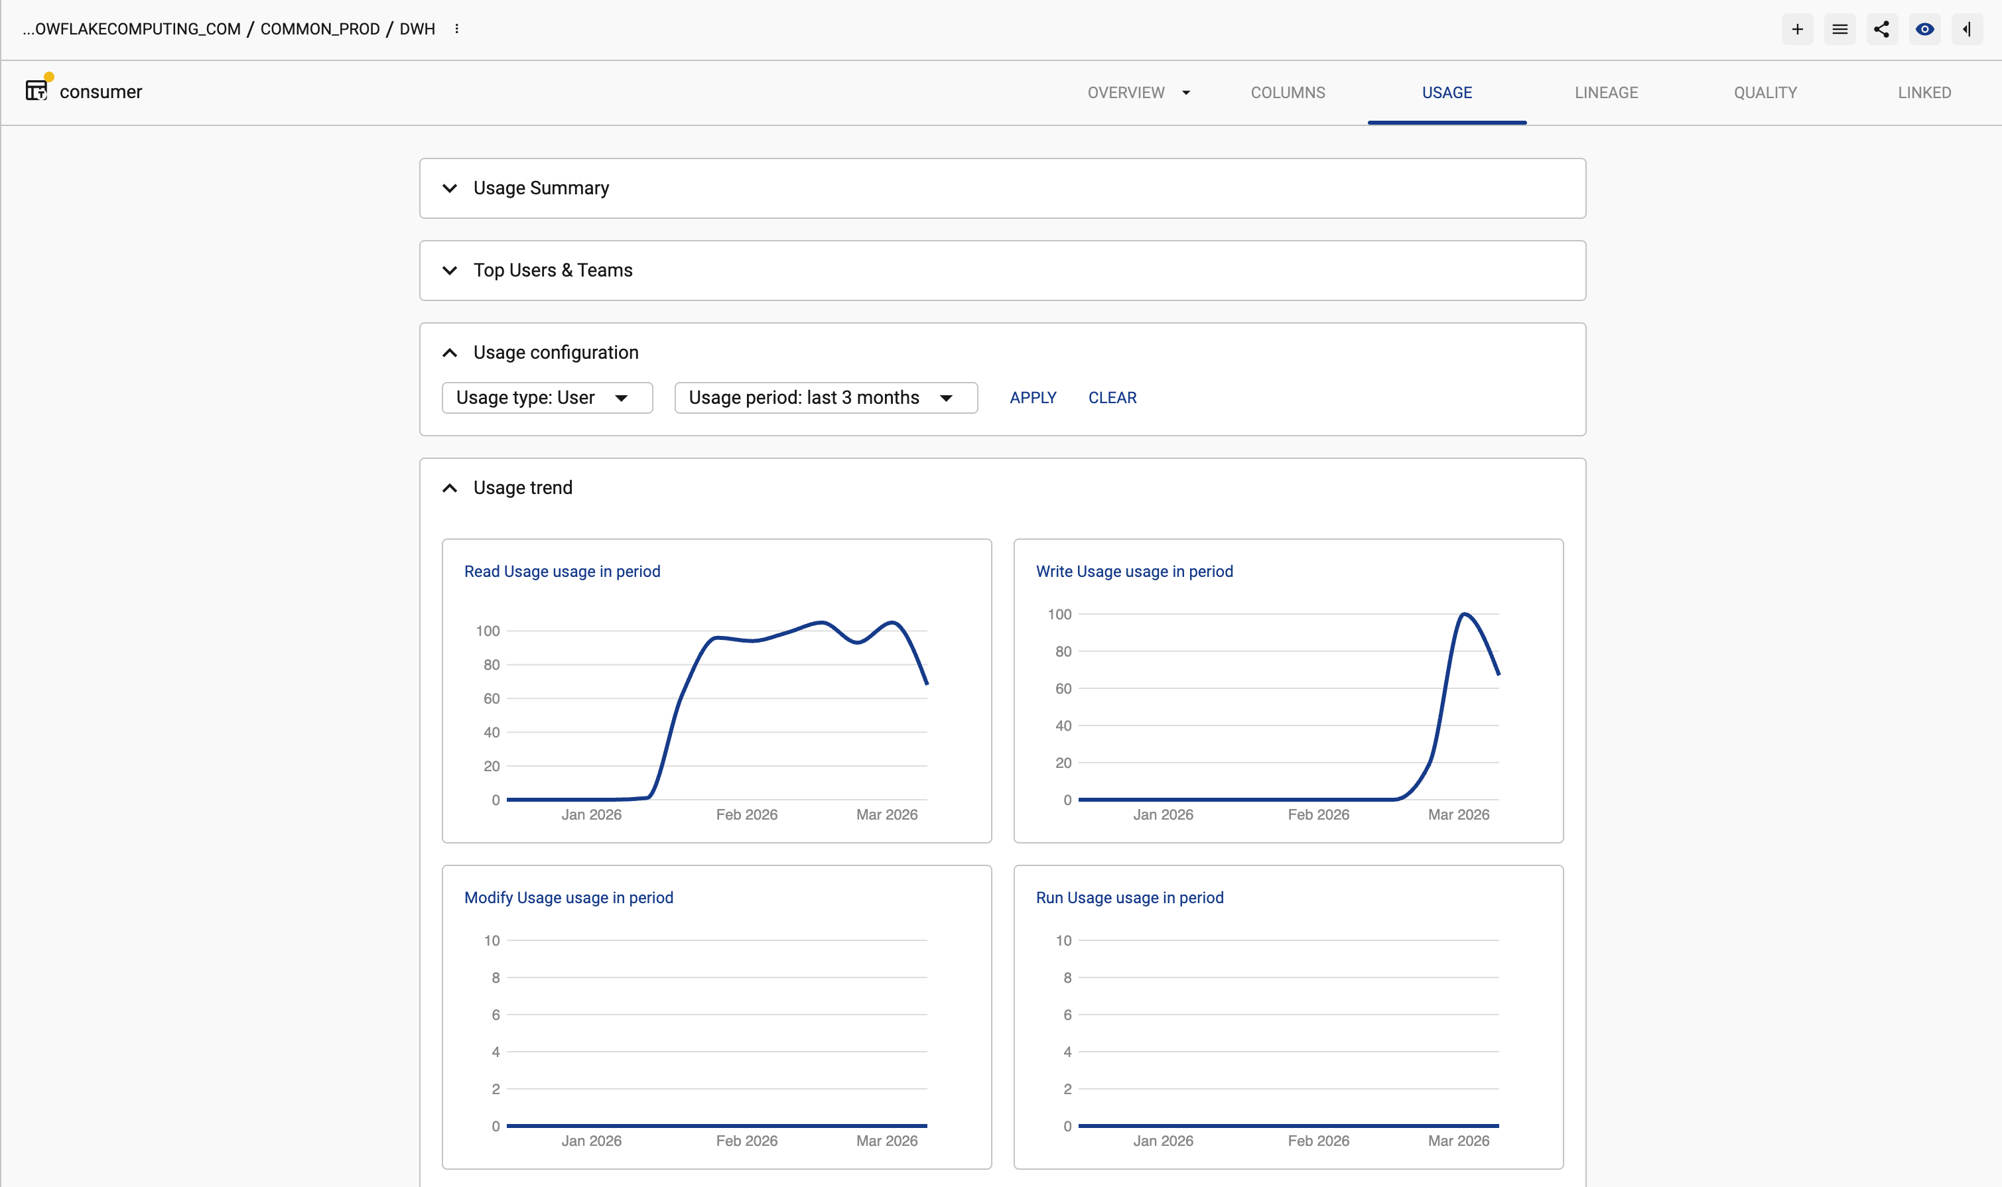Viewport: 2002px width, 1187px height.
Task: Click the plus add icon in top toolbar
Action: (1797, 30)
